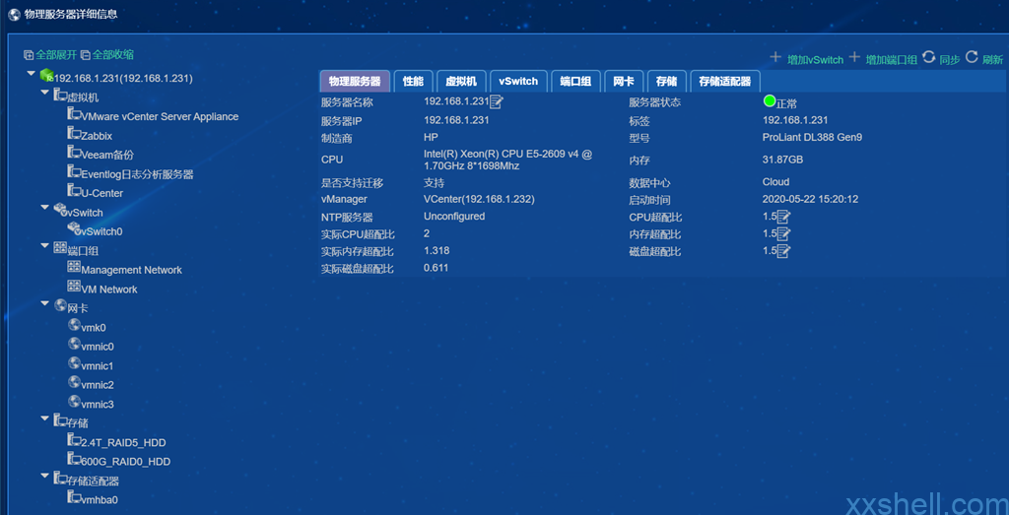The height and width of the screenshot is (515, 1009).
Task: Select vmnic3 in the tree
Action: 98,405
